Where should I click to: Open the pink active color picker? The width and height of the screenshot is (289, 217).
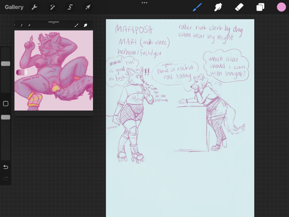pos(281,7)
